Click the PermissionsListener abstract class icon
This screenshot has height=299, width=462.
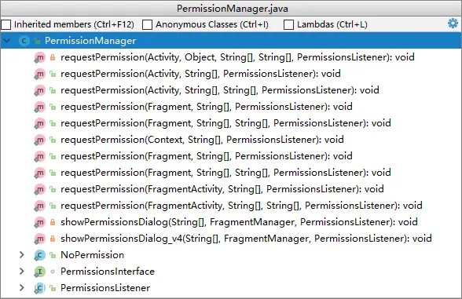[39, 288]
